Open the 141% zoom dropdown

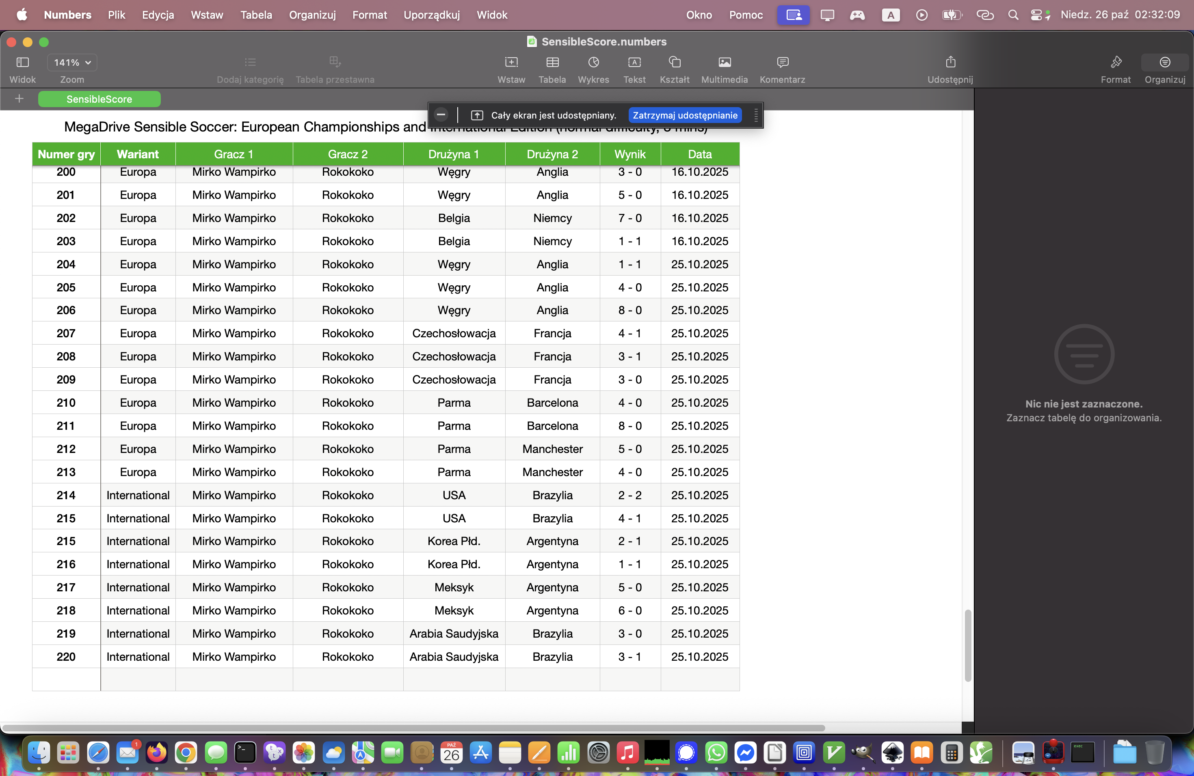(x=72, y=63)
